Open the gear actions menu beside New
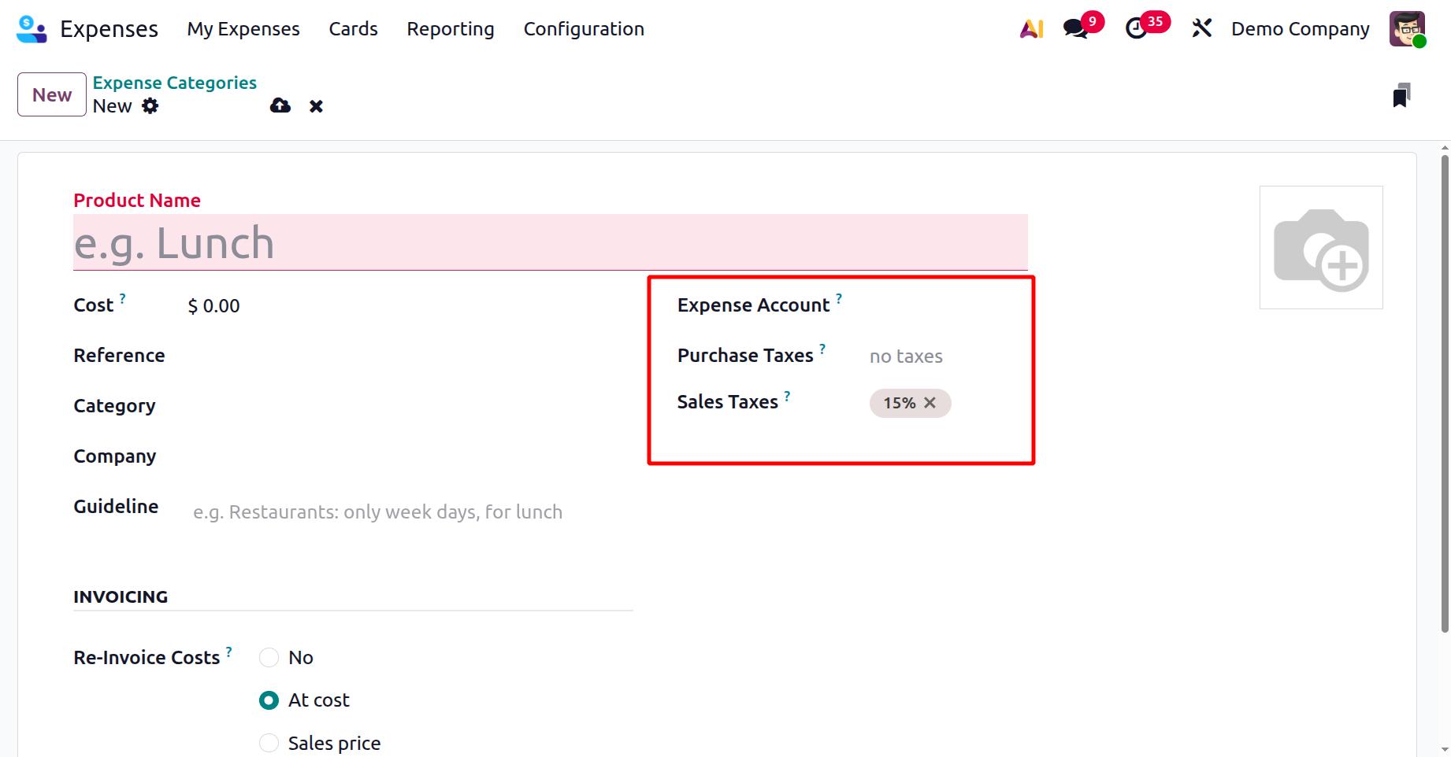 pyautogui.click(x=150, y=106)
